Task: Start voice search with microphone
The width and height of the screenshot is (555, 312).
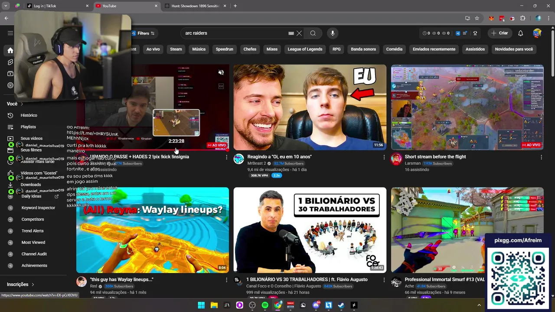Action: tap(333, 33)
